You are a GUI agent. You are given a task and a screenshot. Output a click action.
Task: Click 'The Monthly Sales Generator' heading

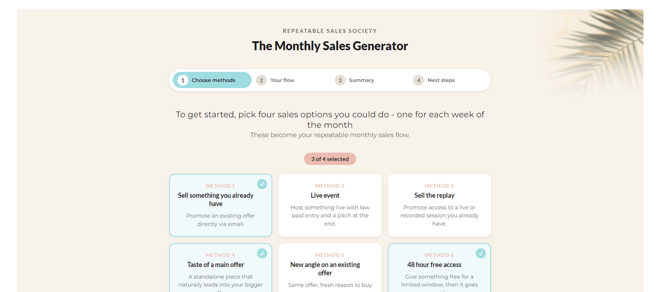click(330, 46)
